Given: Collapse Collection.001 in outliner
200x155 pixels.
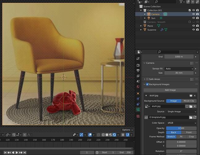Looking at the screenshot, I should click(x=141, y=10).
